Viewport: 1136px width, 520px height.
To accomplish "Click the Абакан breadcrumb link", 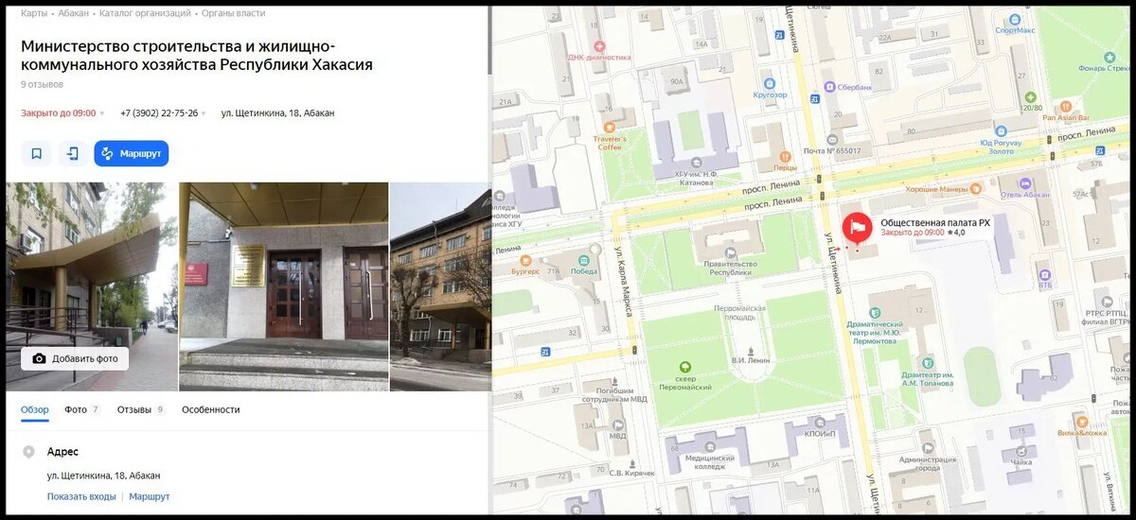I will [x=73, y=13].
